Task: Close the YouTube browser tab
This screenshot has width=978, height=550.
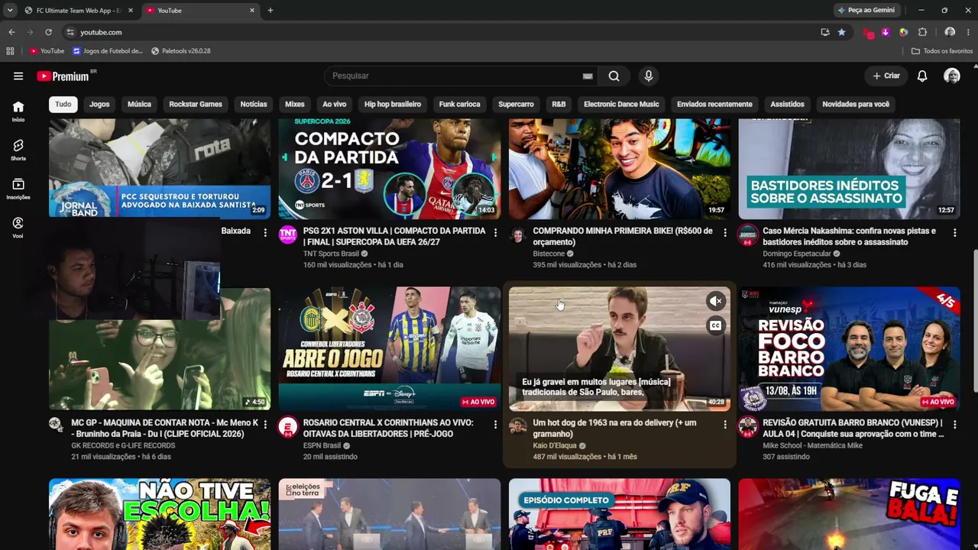Action: pos(252,11)
